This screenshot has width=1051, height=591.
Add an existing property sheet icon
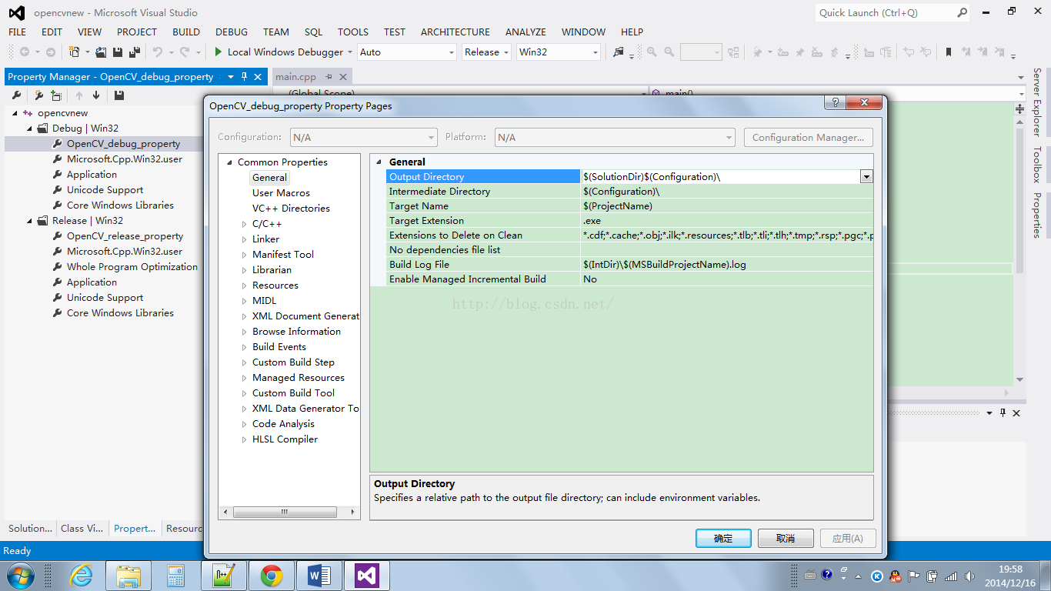pos(56,95)
